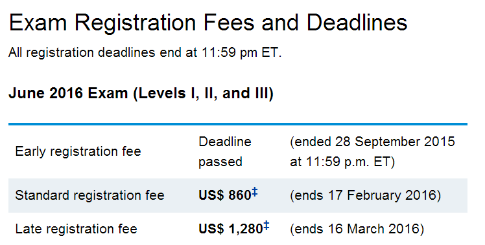
Task: Click the word Deadlines in main heading
Action: [x=357, y=23]
